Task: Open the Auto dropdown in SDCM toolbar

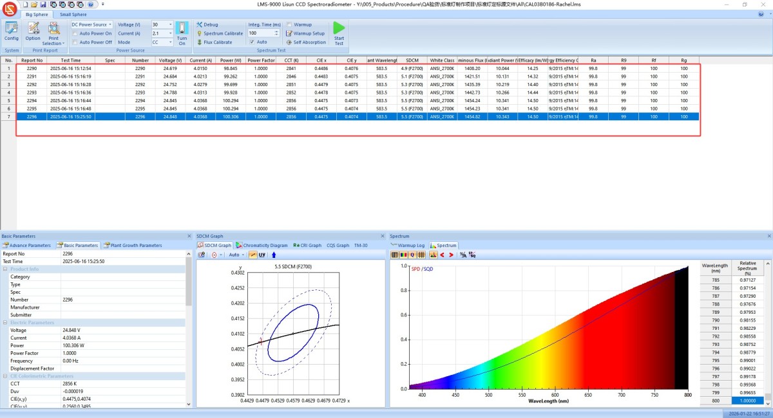Action: (236, 255)
